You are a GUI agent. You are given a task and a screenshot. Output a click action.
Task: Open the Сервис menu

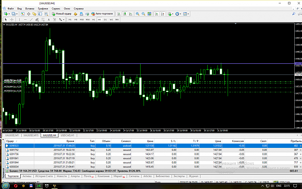(56, 9)
